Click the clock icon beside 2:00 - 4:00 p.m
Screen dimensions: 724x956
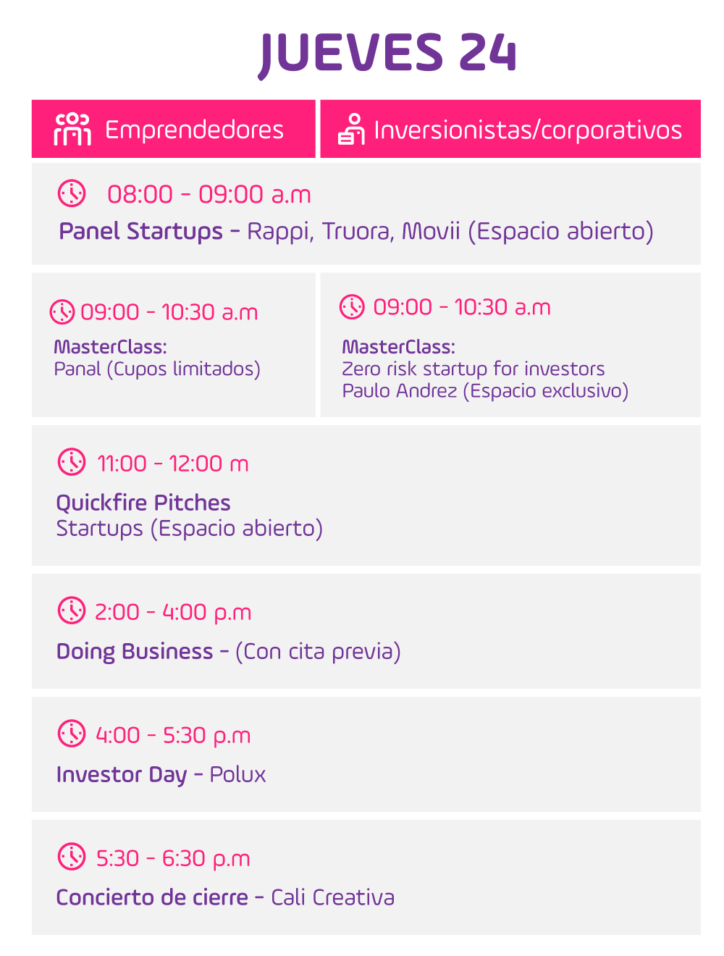click(72, 611)
